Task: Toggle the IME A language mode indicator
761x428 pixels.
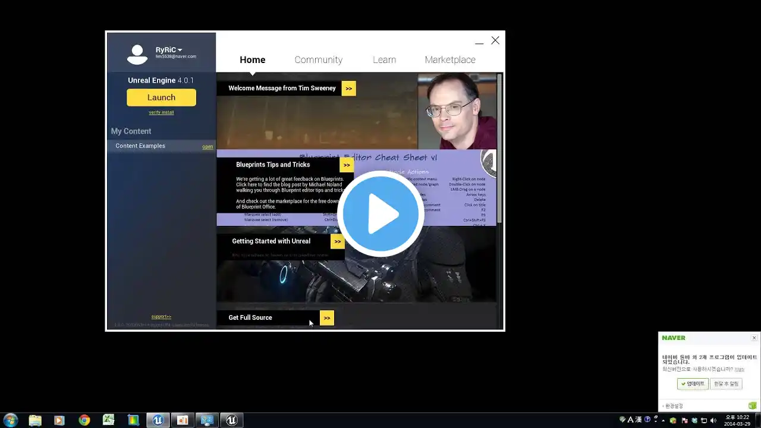Action: 630,420
